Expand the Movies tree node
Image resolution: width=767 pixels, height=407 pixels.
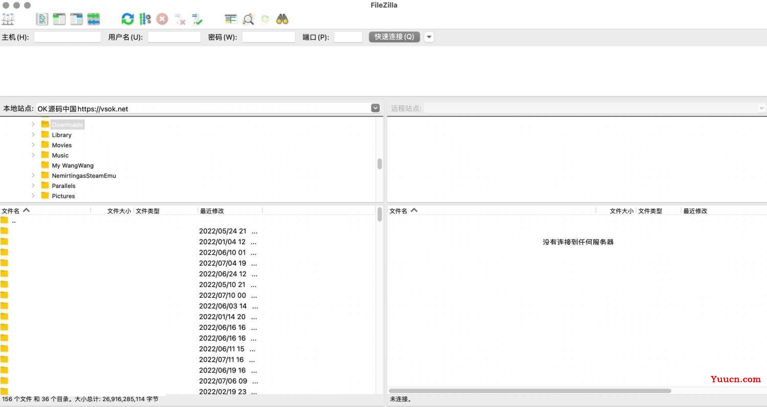pos(33,145)
